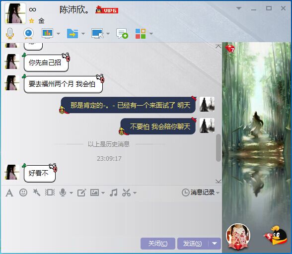Send a window shake with the vibrate icon

[x=50, y=192]
